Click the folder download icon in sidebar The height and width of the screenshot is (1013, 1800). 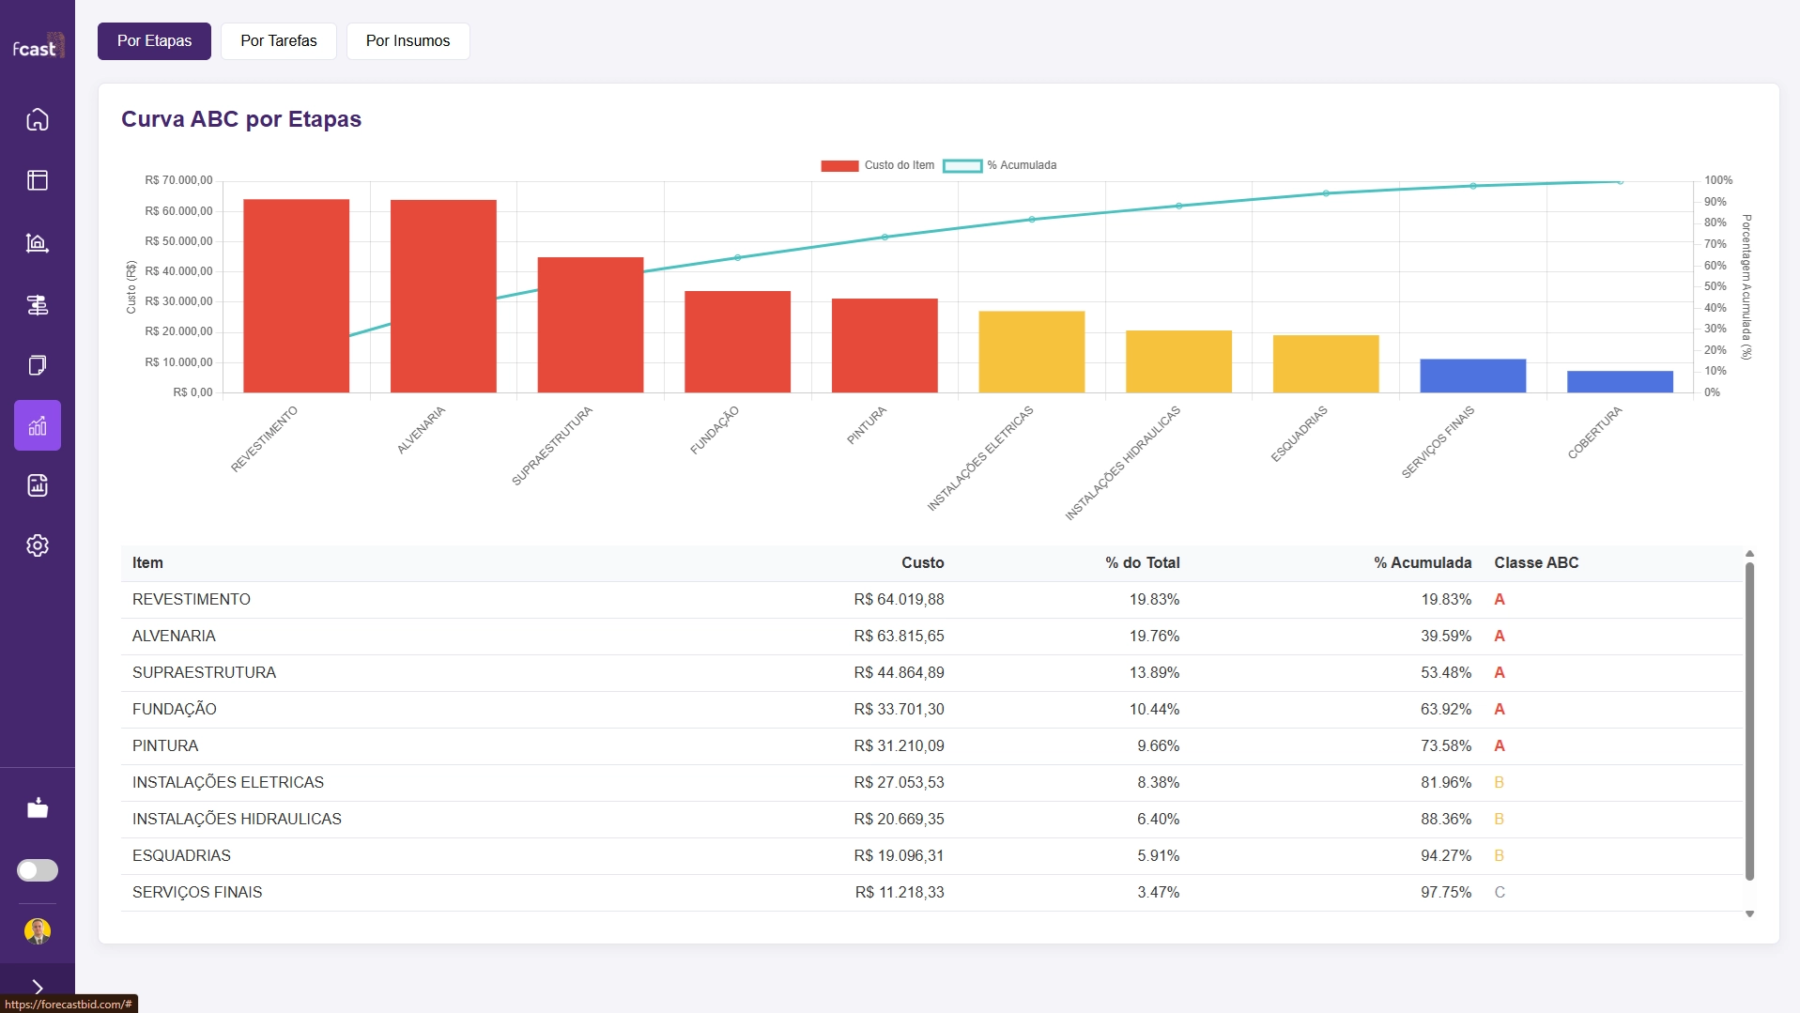pos(38,808)
